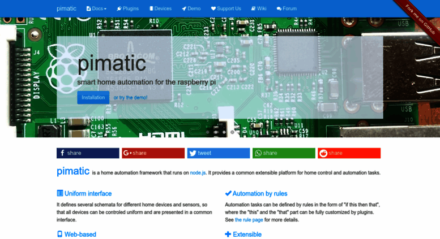Image resolution: width=440 pixels, height=239 pixels.
Task: Click the chat bubbles icon beside Forum
Action: (279, 8)
